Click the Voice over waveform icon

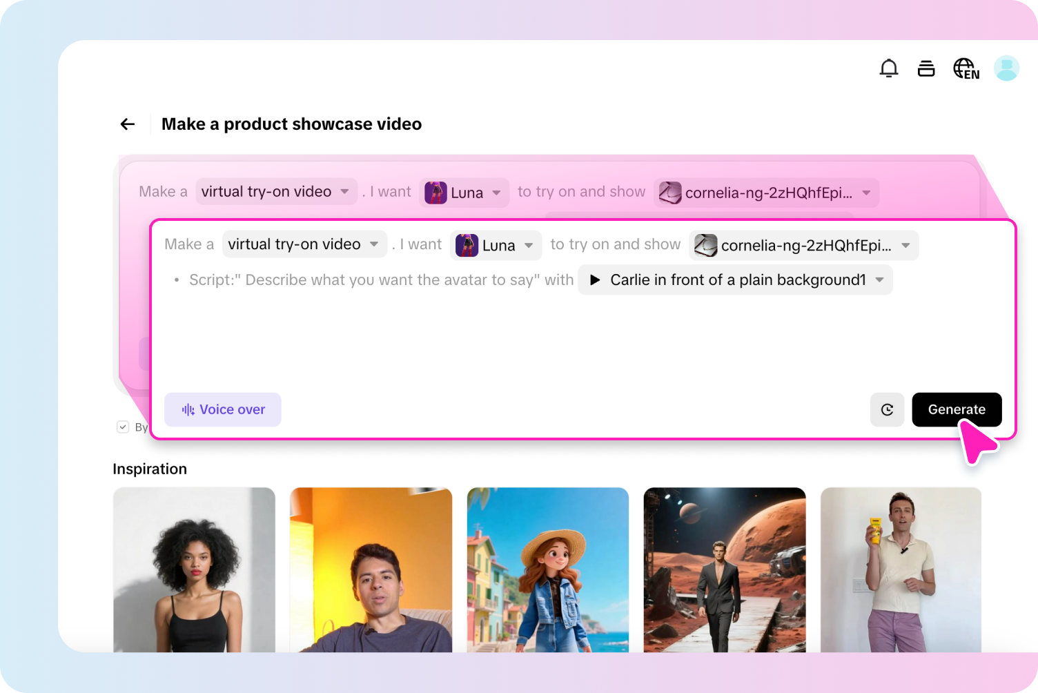tap(187, 409)
